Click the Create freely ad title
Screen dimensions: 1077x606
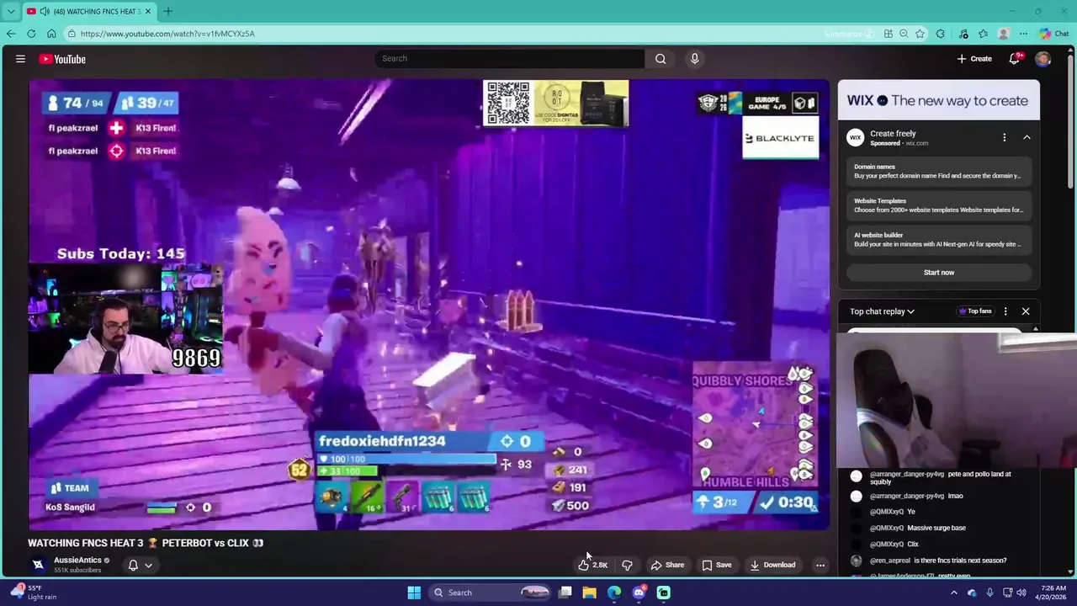(x=893, y=133)
